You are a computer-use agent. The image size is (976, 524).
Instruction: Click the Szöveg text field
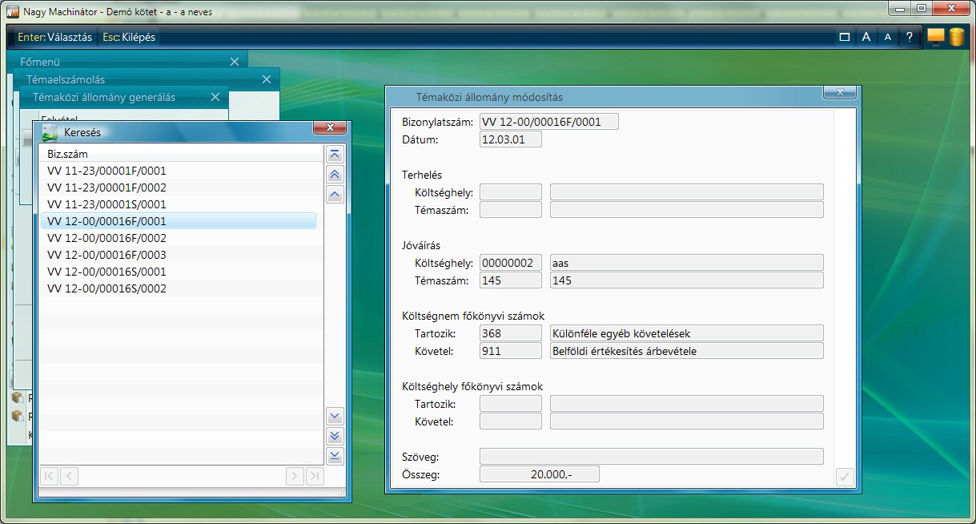coord(650,457)
